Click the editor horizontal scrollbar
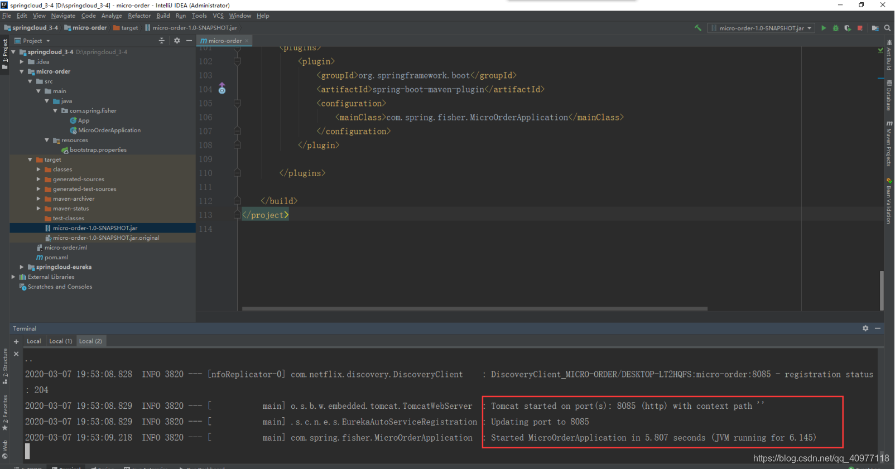Viewport: 895px width, 469px height. pos(475,308)
